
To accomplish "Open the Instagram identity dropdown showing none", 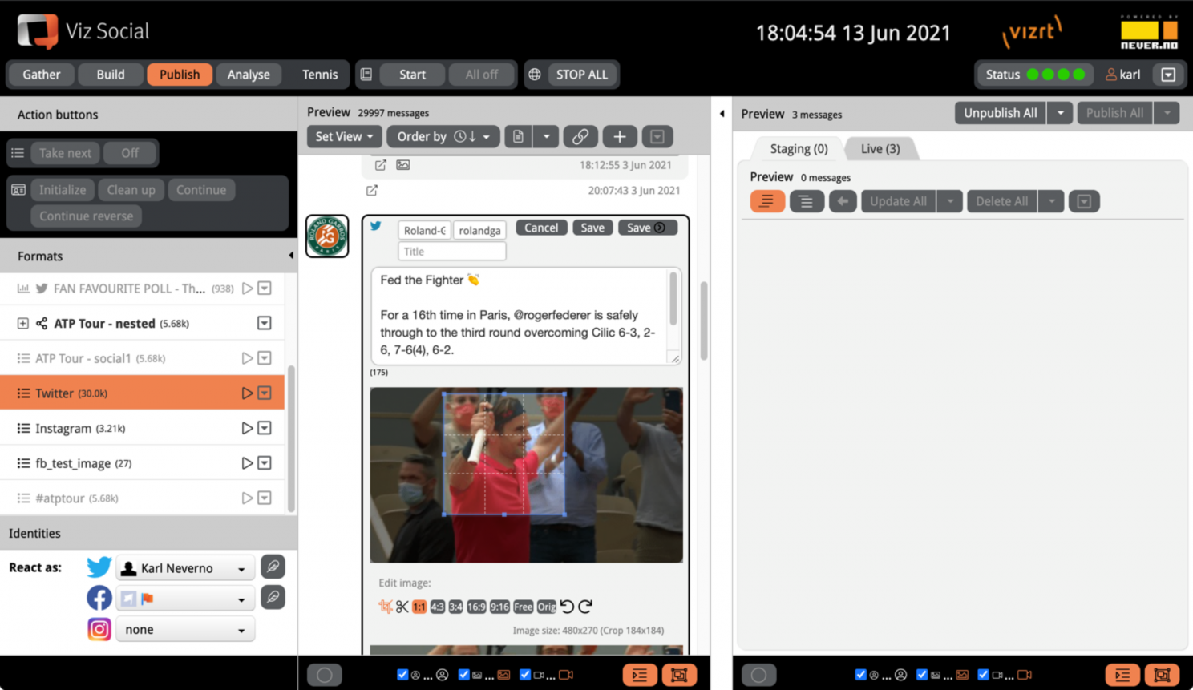I will coord(185,630).
